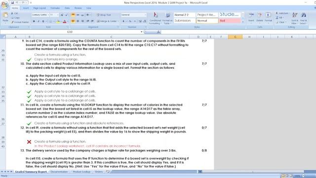
Task: Pick fill color with the highlight bucket
Action: pos(58,21)
